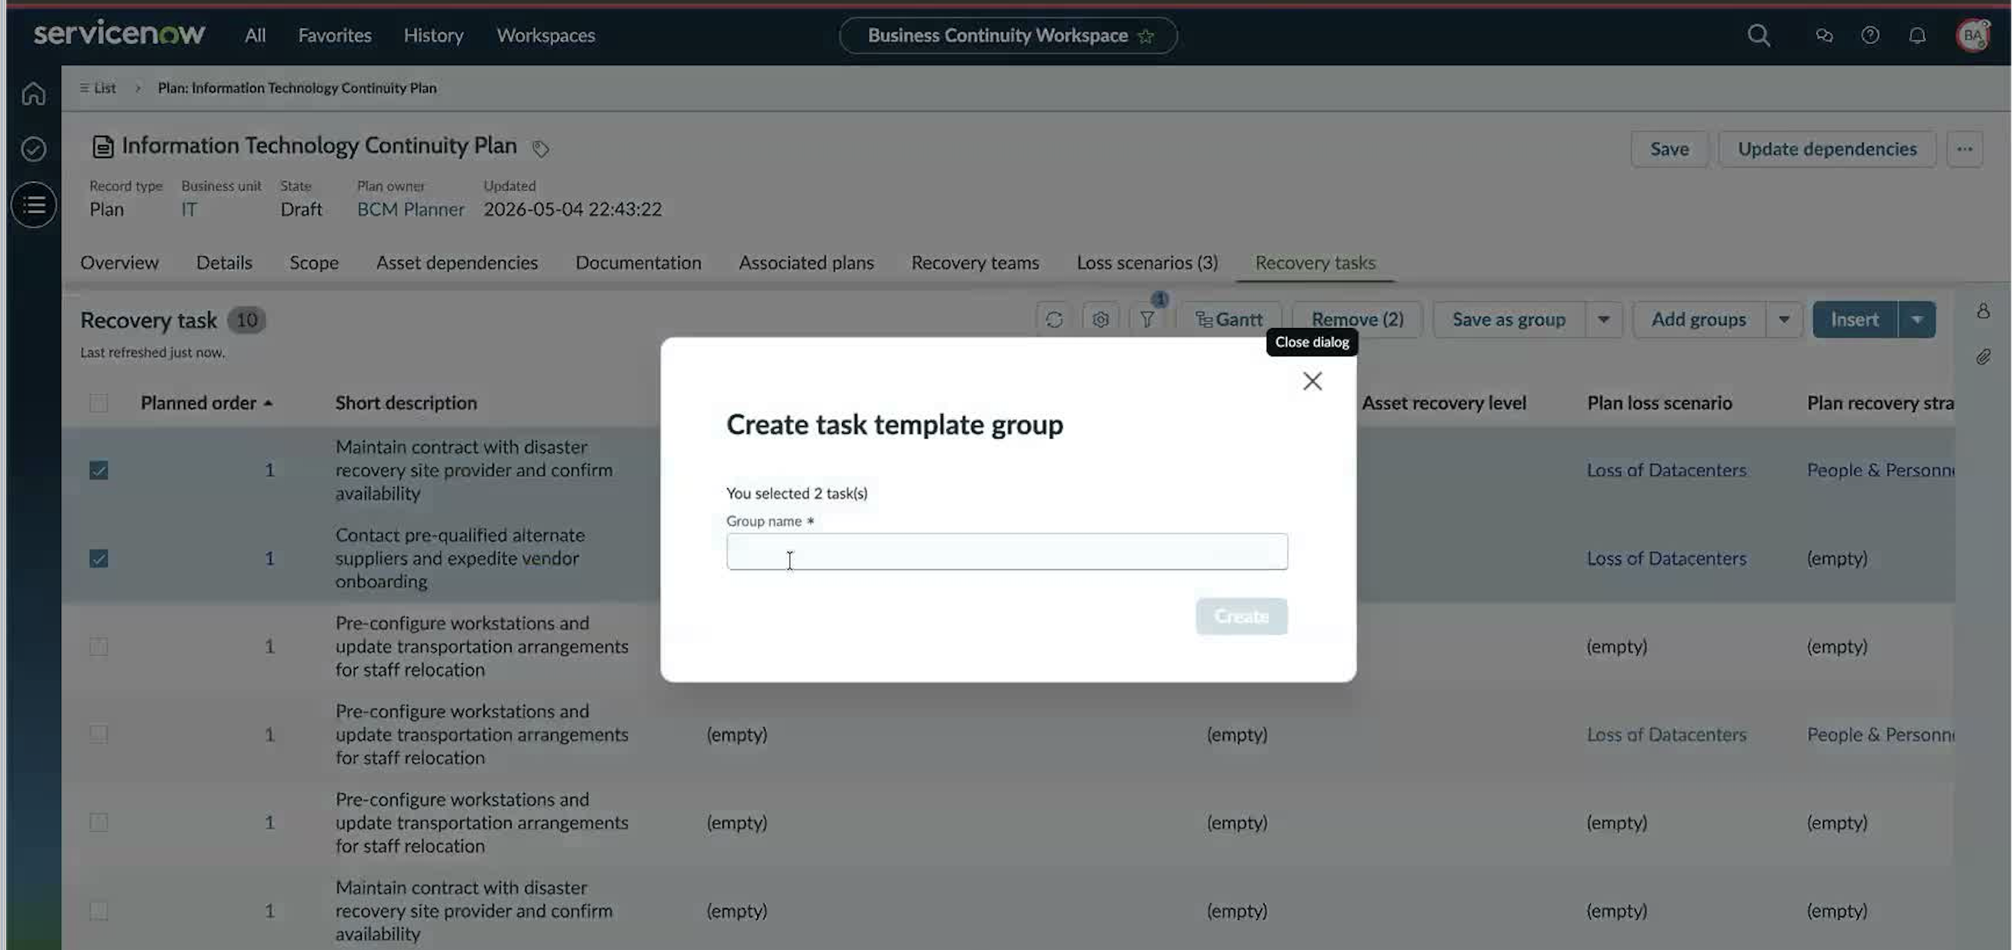Open the help question mark icon
This screenshot has width=2012, height=950.
click(1870, 35)
